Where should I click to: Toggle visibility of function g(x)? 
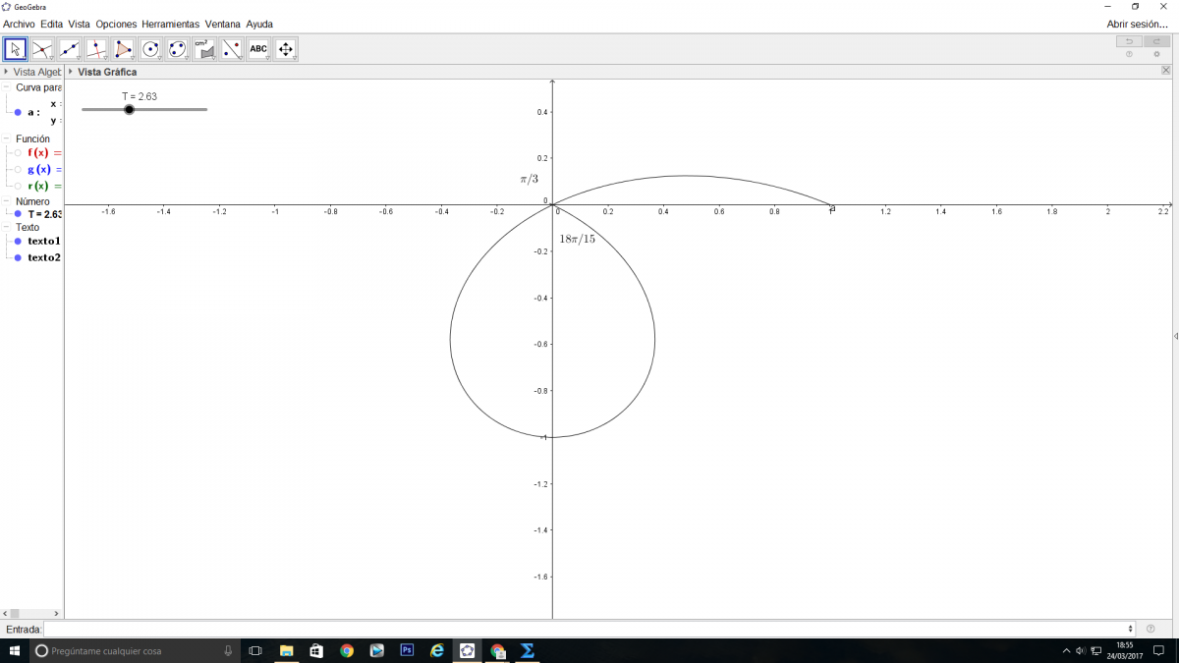coord(18,170)
